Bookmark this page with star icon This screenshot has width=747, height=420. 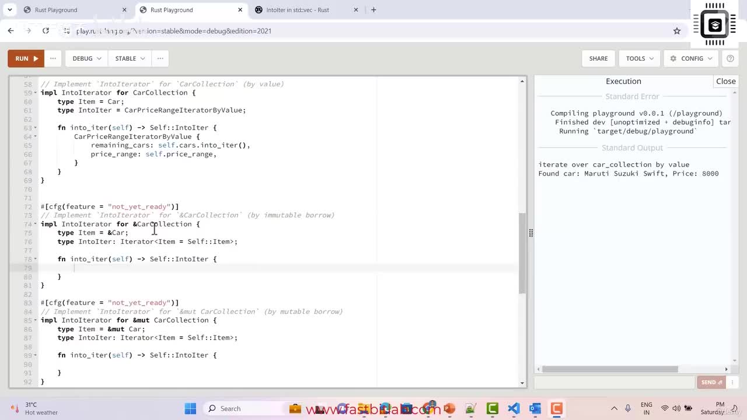[x=677, y=31]
